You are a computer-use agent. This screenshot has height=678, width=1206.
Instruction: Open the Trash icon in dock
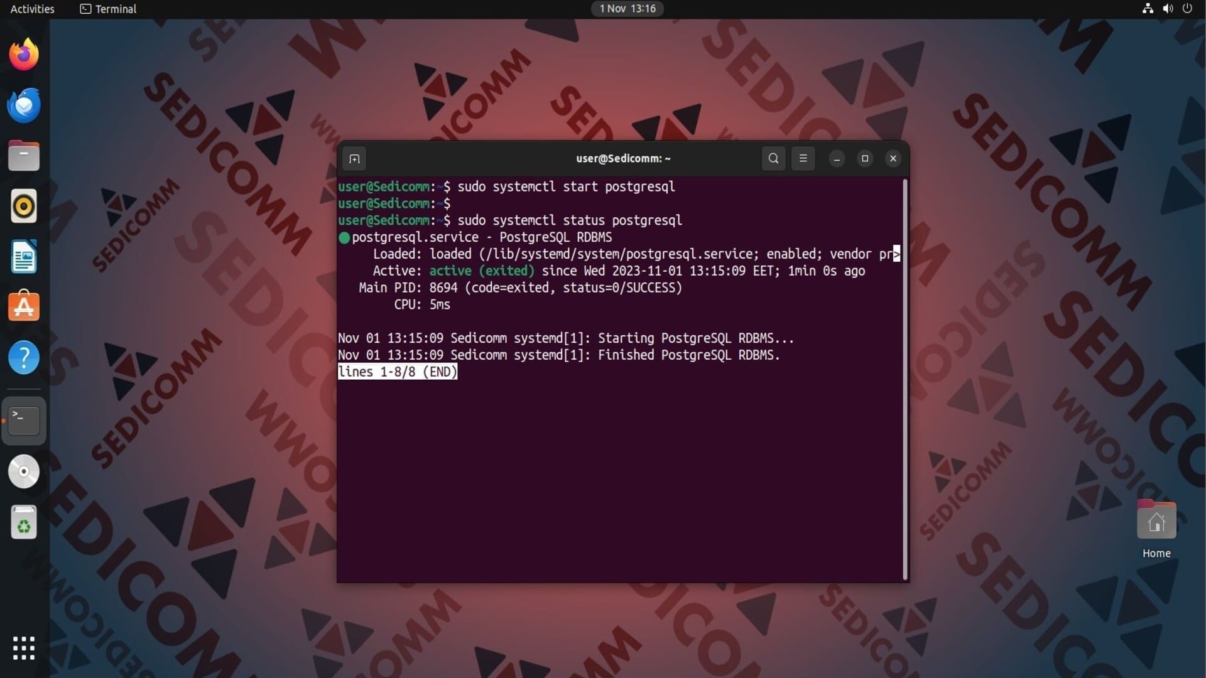[x=24, y=522]
